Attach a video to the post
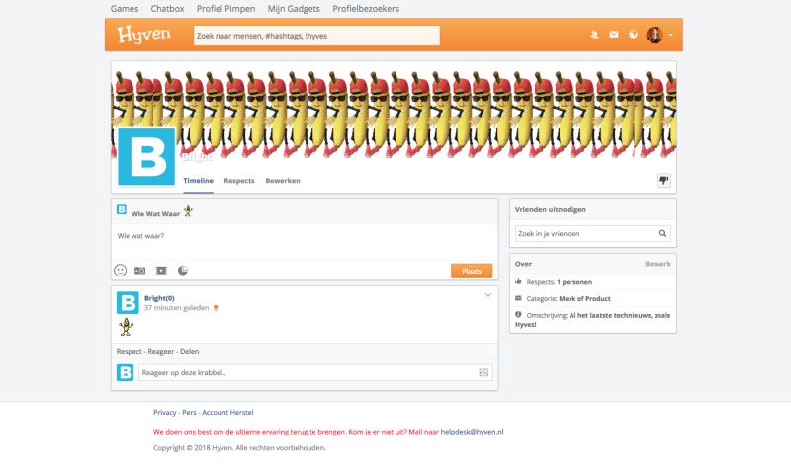 (161, 270)
